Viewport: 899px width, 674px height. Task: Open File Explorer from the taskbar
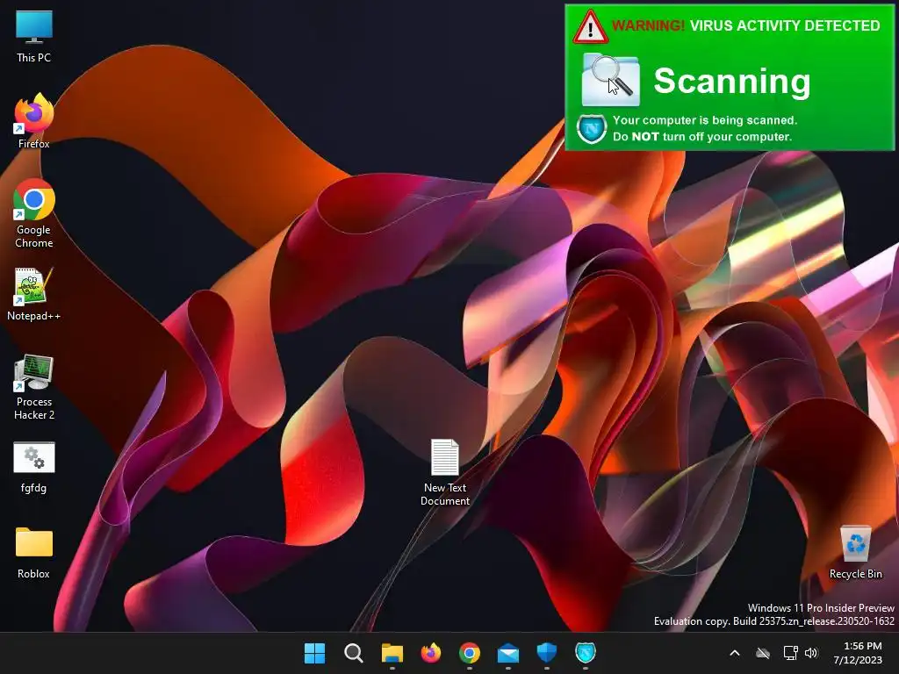[x=392, y=653]
